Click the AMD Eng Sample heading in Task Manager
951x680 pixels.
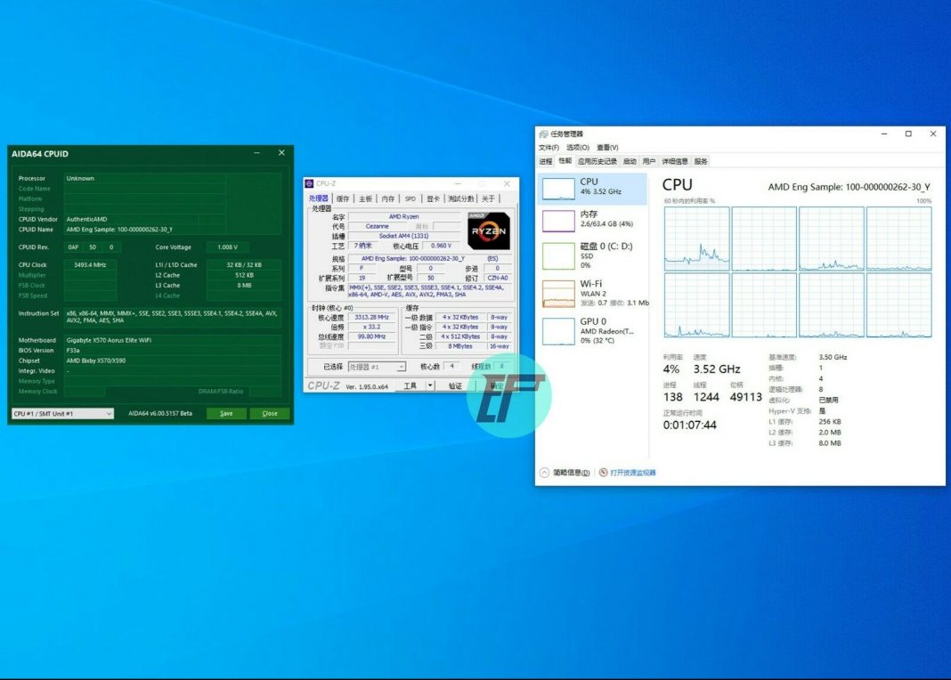click(849, 187)
